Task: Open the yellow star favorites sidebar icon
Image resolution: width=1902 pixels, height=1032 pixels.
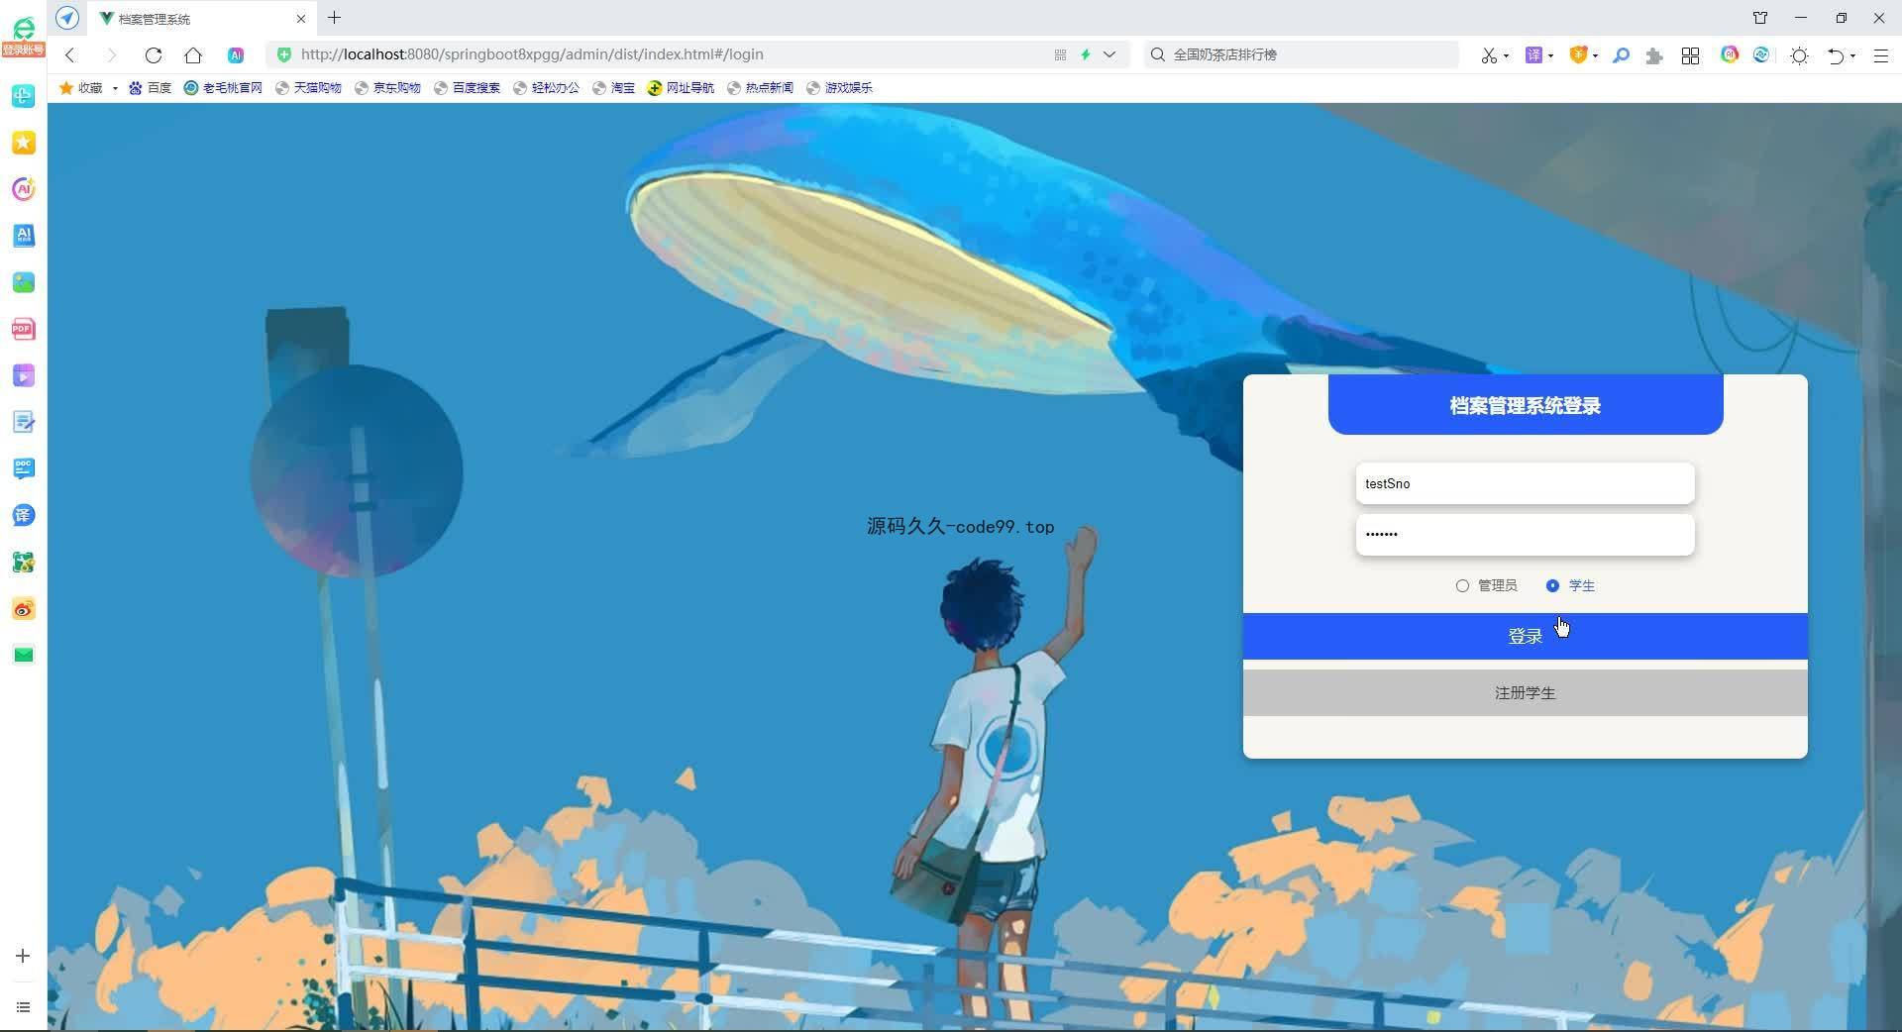Action: (x=24, y=143)
